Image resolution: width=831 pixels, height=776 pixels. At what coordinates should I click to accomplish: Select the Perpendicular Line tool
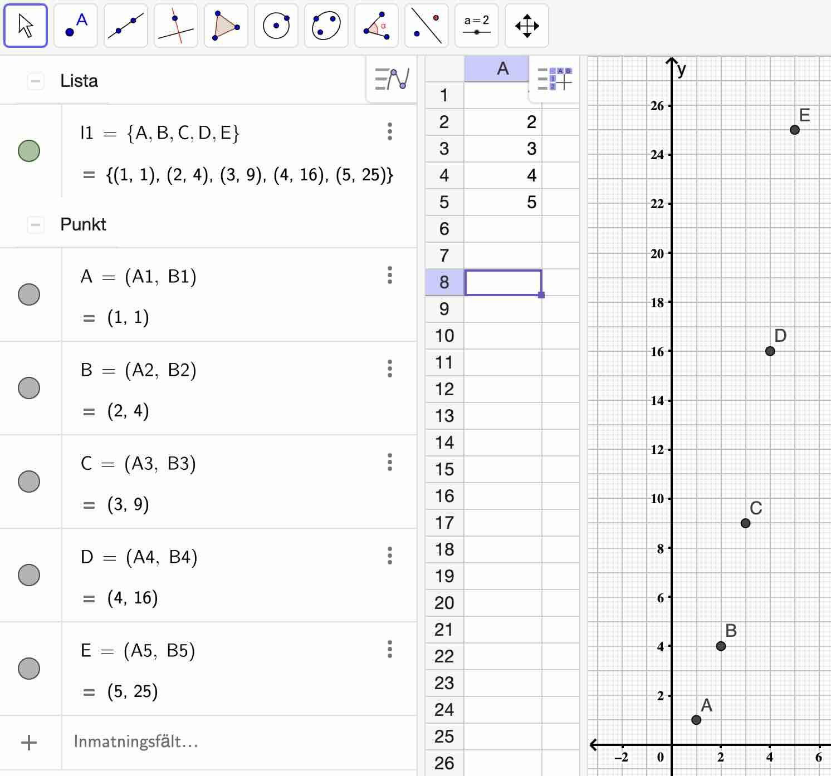point(175,25)
